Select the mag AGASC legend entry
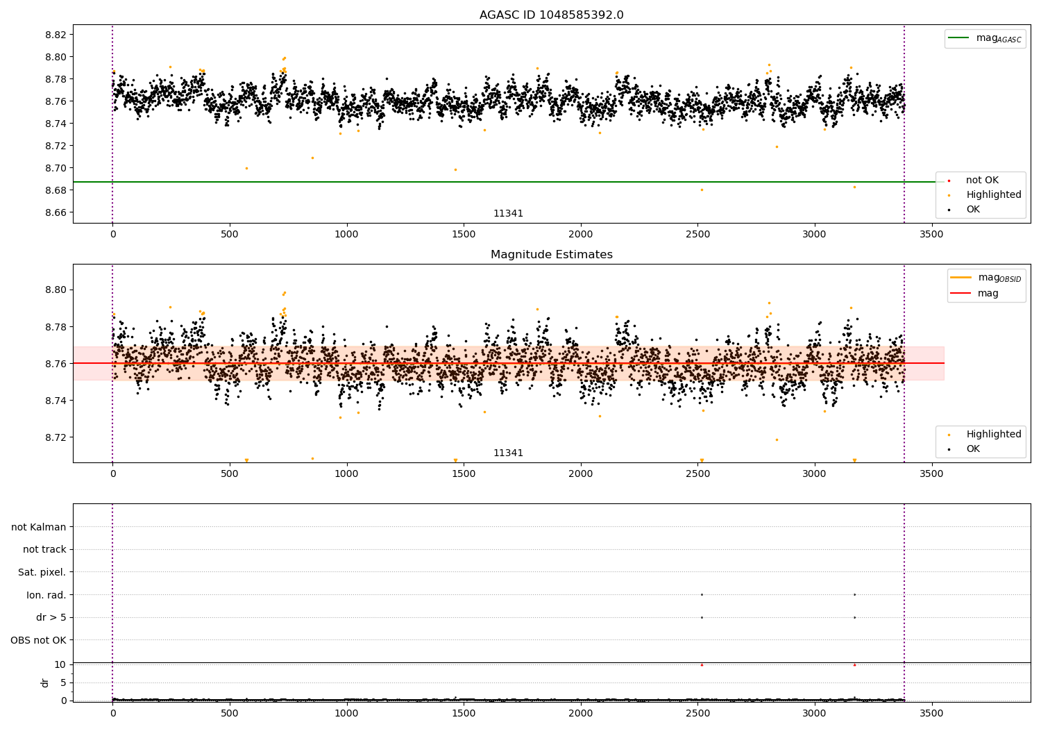This screenshot has height=729, width=1041. 985,38
